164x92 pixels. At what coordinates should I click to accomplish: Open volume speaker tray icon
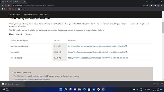pyautogui.click(x=148, y=89)
